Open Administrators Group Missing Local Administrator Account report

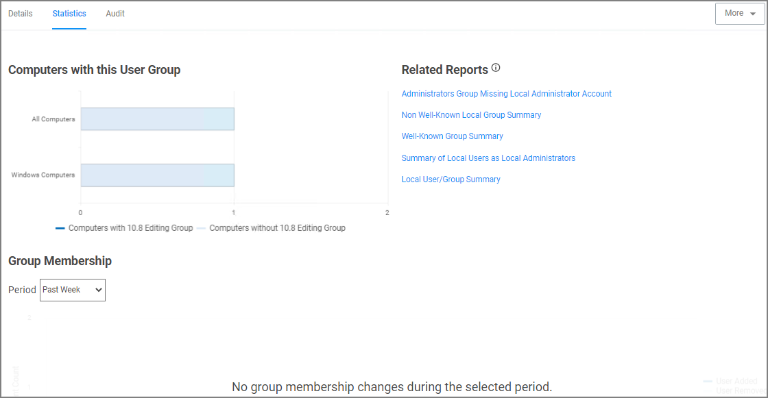506,94
